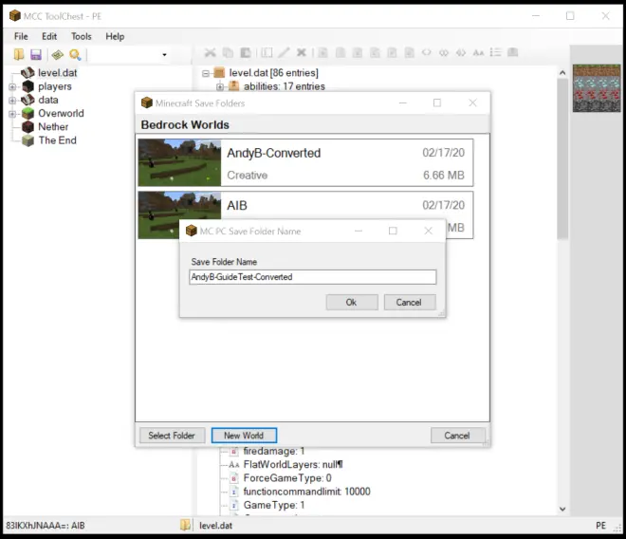This screenshot has width=626, height=539.
Task: Select GameType: 1 entry
Action: pos(274,506)
